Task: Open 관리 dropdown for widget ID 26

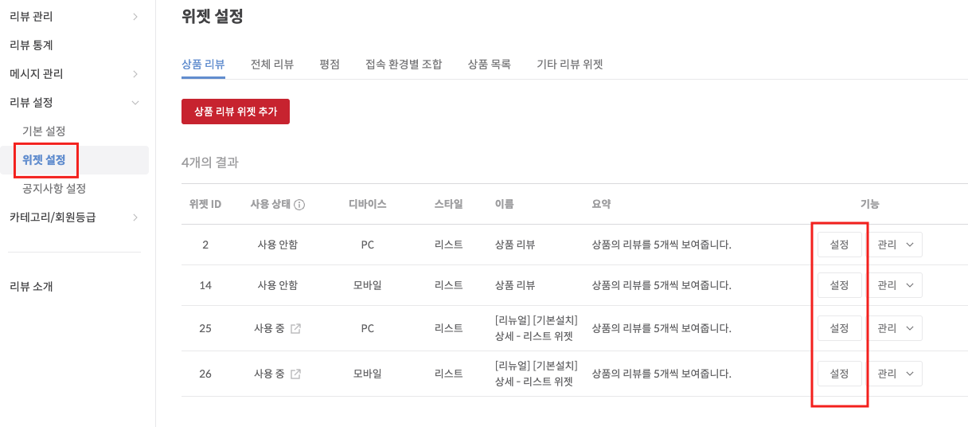Action: [x=895, y=374]
